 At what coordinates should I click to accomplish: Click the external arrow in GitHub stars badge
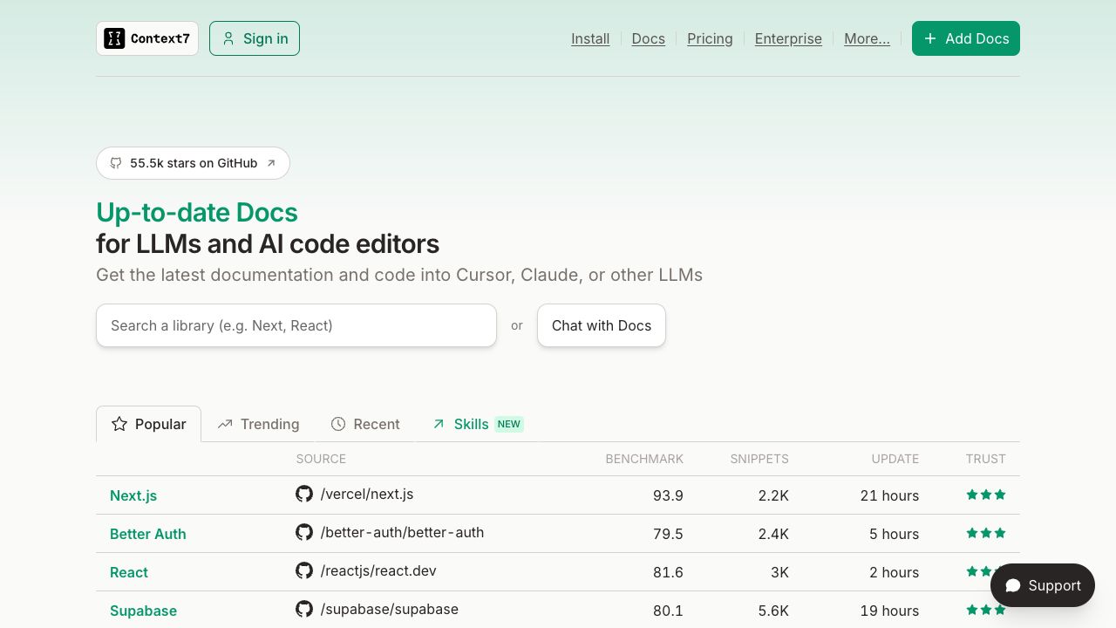tap(271, 163)
